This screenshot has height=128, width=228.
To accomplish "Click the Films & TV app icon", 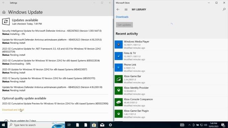I will pyautogui.click(x=119, y=56).
